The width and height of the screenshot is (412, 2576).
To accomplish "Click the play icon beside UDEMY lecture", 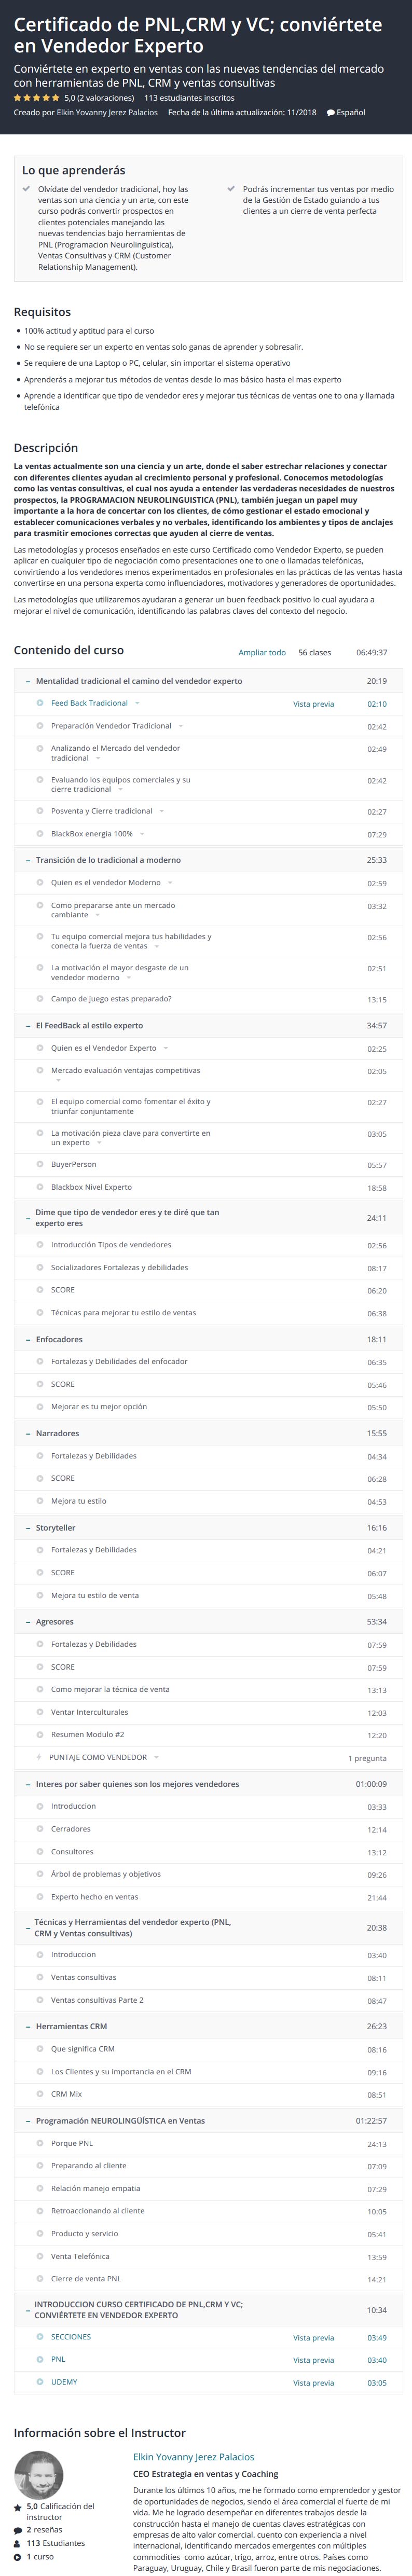I will click(40, 2382).
